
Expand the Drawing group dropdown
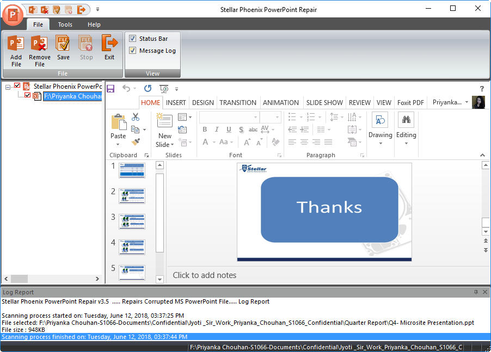380,143
